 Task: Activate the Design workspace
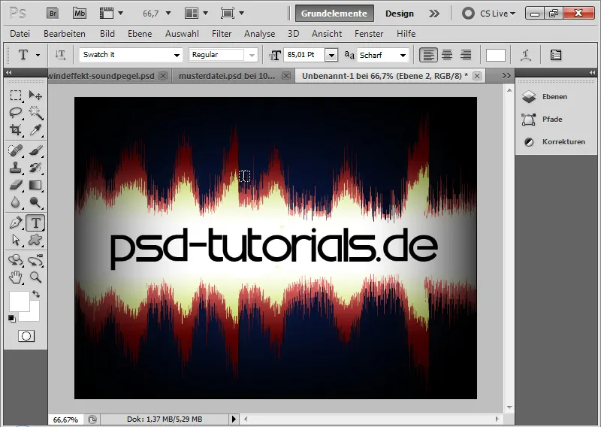pos(400,14)
